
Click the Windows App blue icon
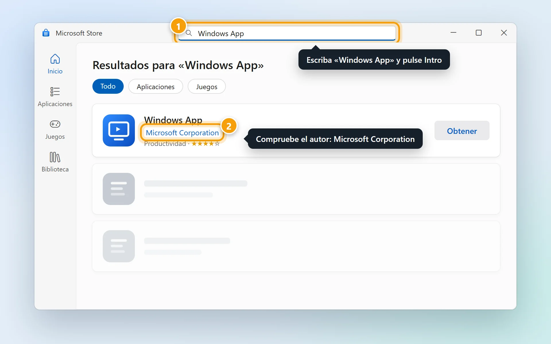point(119,130)
